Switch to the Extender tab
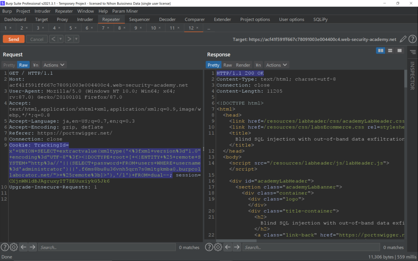This screenshot has width=418, height=261. point(223,19)
